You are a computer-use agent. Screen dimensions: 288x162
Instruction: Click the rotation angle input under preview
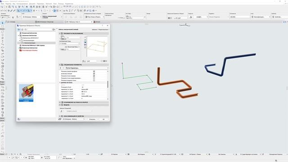click(91, 61)
